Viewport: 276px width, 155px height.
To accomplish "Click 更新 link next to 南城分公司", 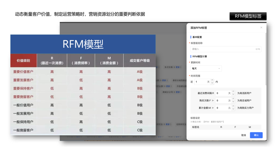I will click(x=178, y=92).
